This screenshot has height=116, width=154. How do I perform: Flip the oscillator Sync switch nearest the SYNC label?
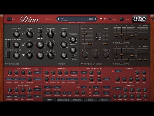pos(40,32)
